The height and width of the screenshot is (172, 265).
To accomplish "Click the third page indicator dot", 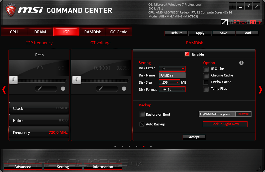I will [130, 147].
